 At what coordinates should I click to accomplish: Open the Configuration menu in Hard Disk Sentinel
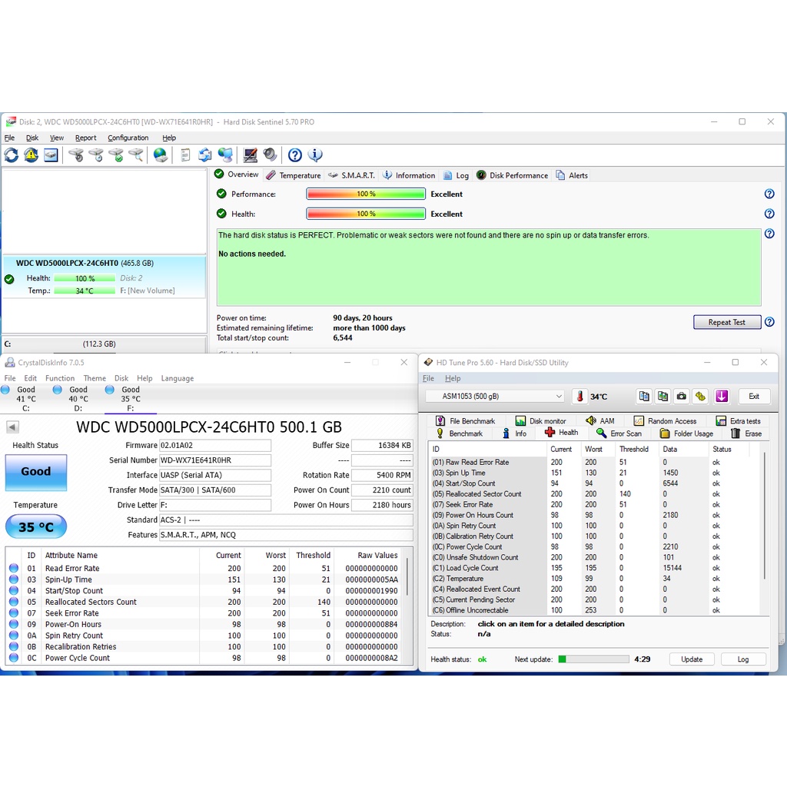click(128, 138)
